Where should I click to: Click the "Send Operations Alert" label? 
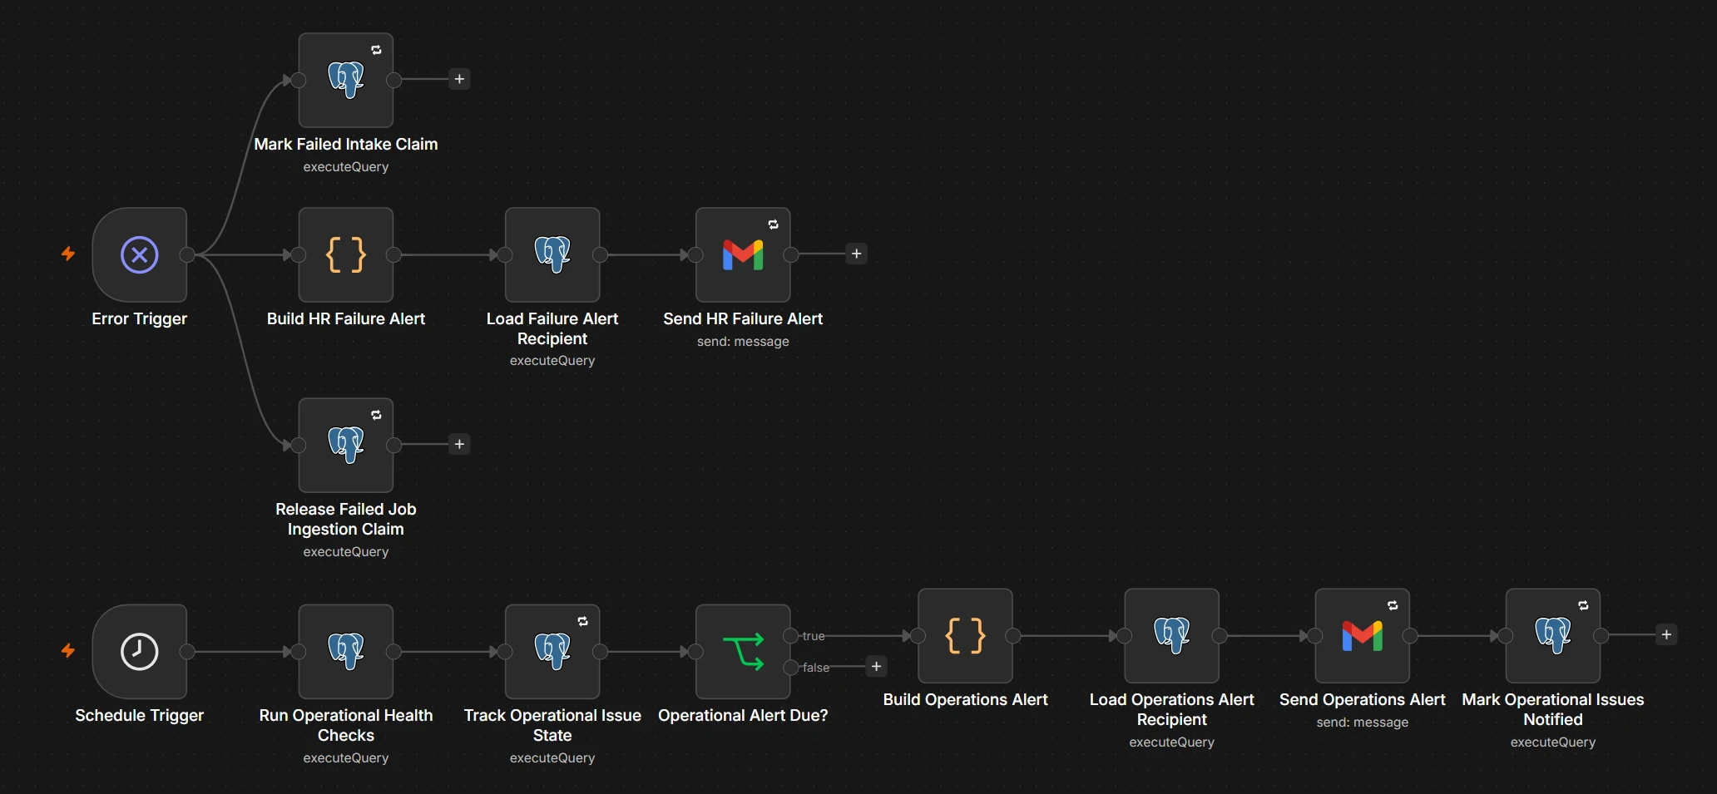pos(1363,699)
